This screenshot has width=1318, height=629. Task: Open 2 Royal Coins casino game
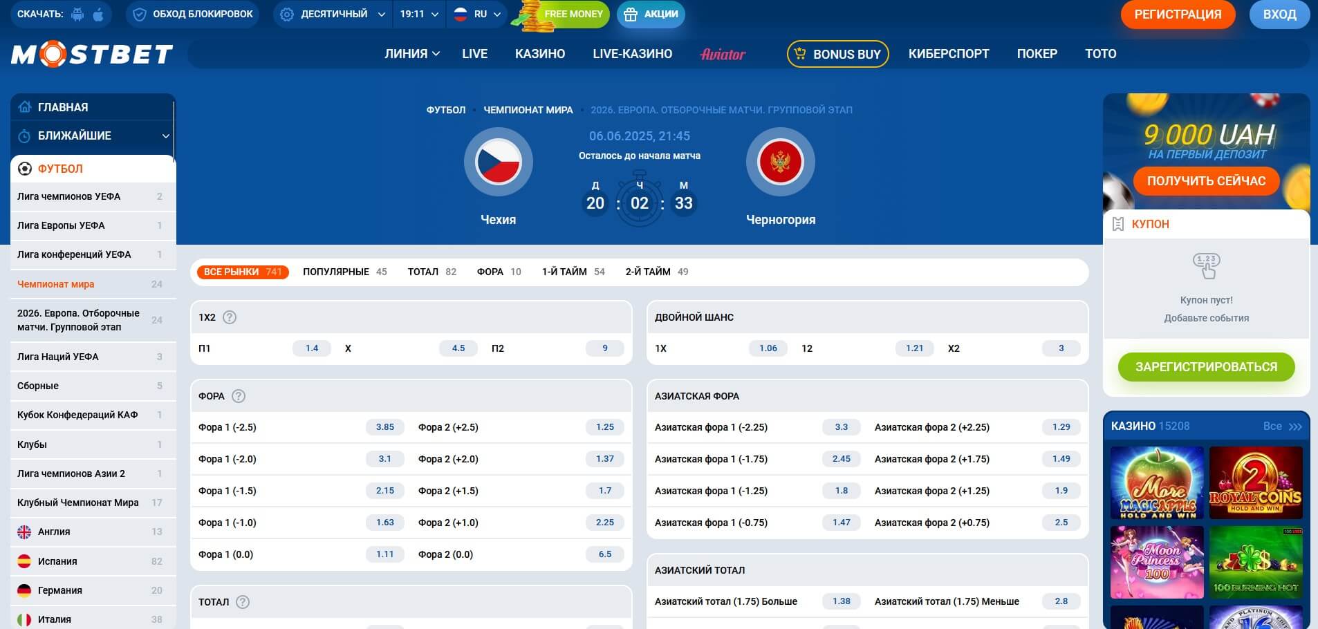coord(1256,482)
